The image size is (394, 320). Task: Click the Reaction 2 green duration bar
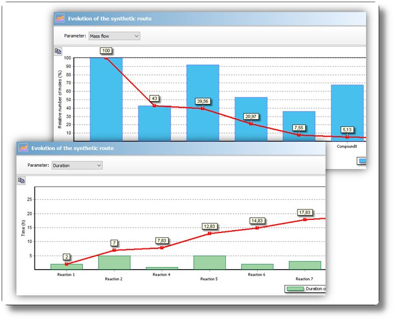(x=114, y=263)
